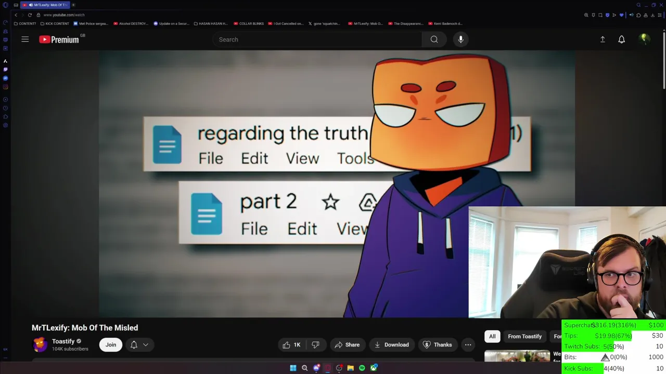
Task: Join the Toastify channel membership
Action: click(x=111, y=345)
